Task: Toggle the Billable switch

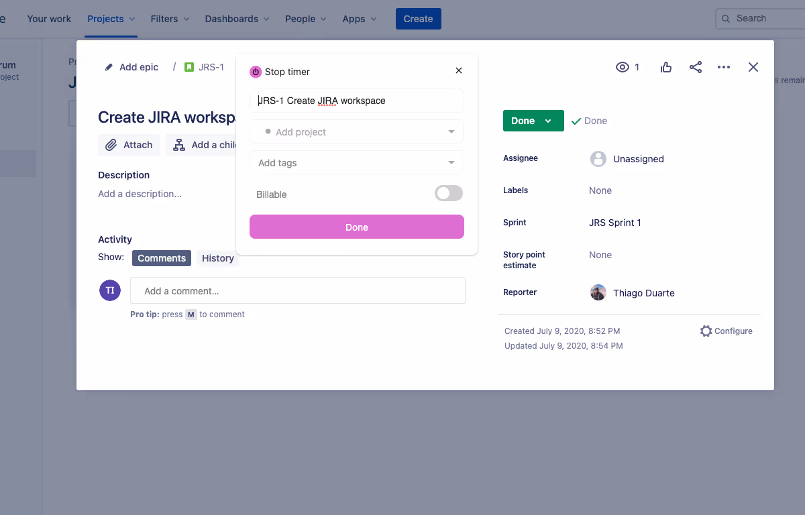Action: coord(449,194)
